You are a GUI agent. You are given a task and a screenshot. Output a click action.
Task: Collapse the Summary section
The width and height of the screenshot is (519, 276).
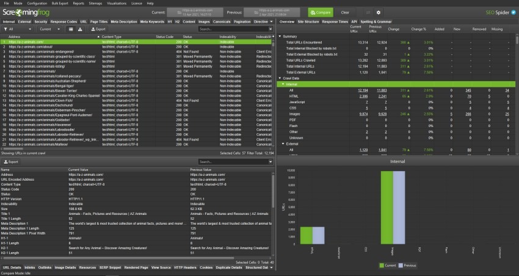[280, 37]
